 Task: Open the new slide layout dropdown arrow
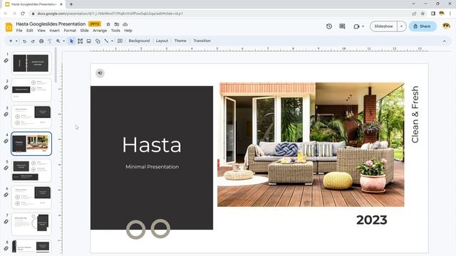(16, 41)
